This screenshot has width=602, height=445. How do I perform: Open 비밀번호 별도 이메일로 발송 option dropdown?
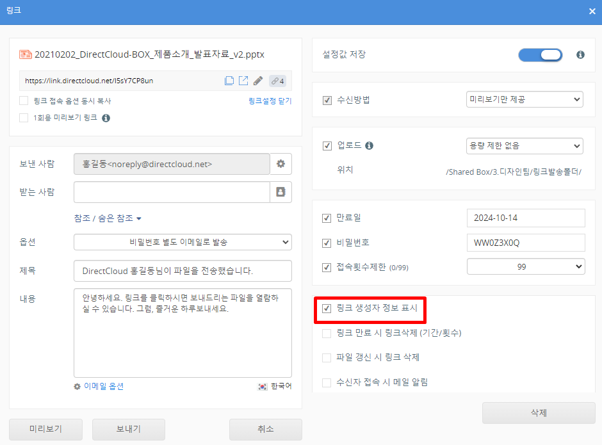[x=183, y=242]
